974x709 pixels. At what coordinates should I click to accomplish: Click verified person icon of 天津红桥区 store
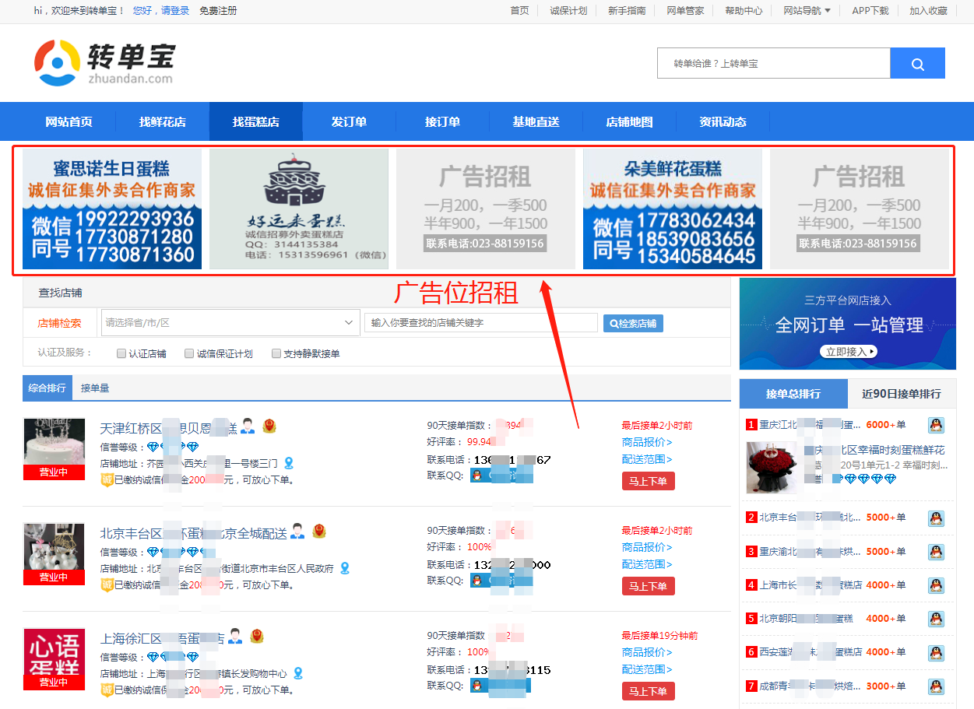click(x=248, y=426)
